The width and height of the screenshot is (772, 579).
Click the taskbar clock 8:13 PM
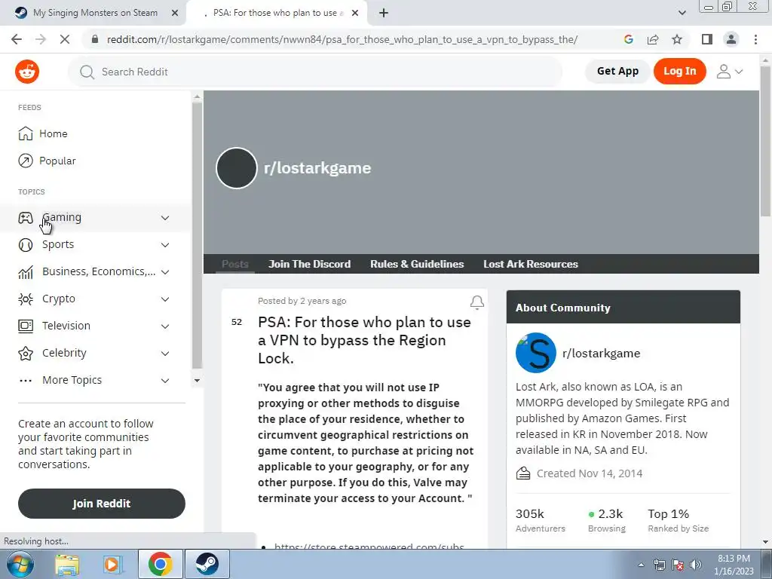click(734, 559)
